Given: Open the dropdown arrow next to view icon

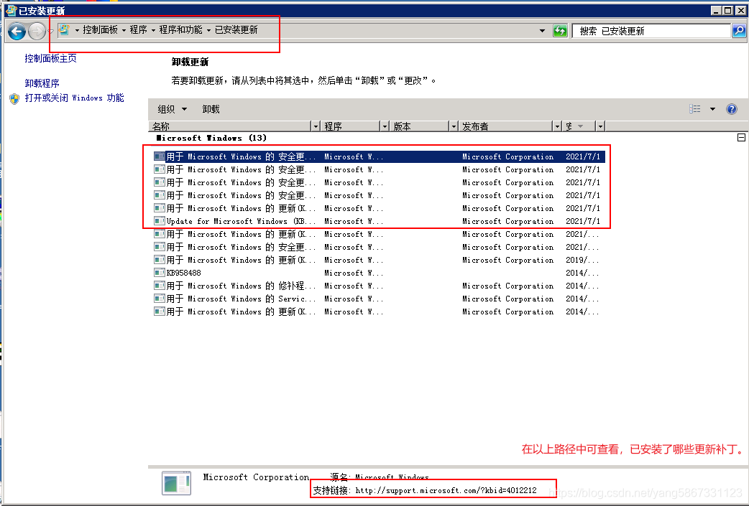Looking at the screenshot, I should pos(712,109).
